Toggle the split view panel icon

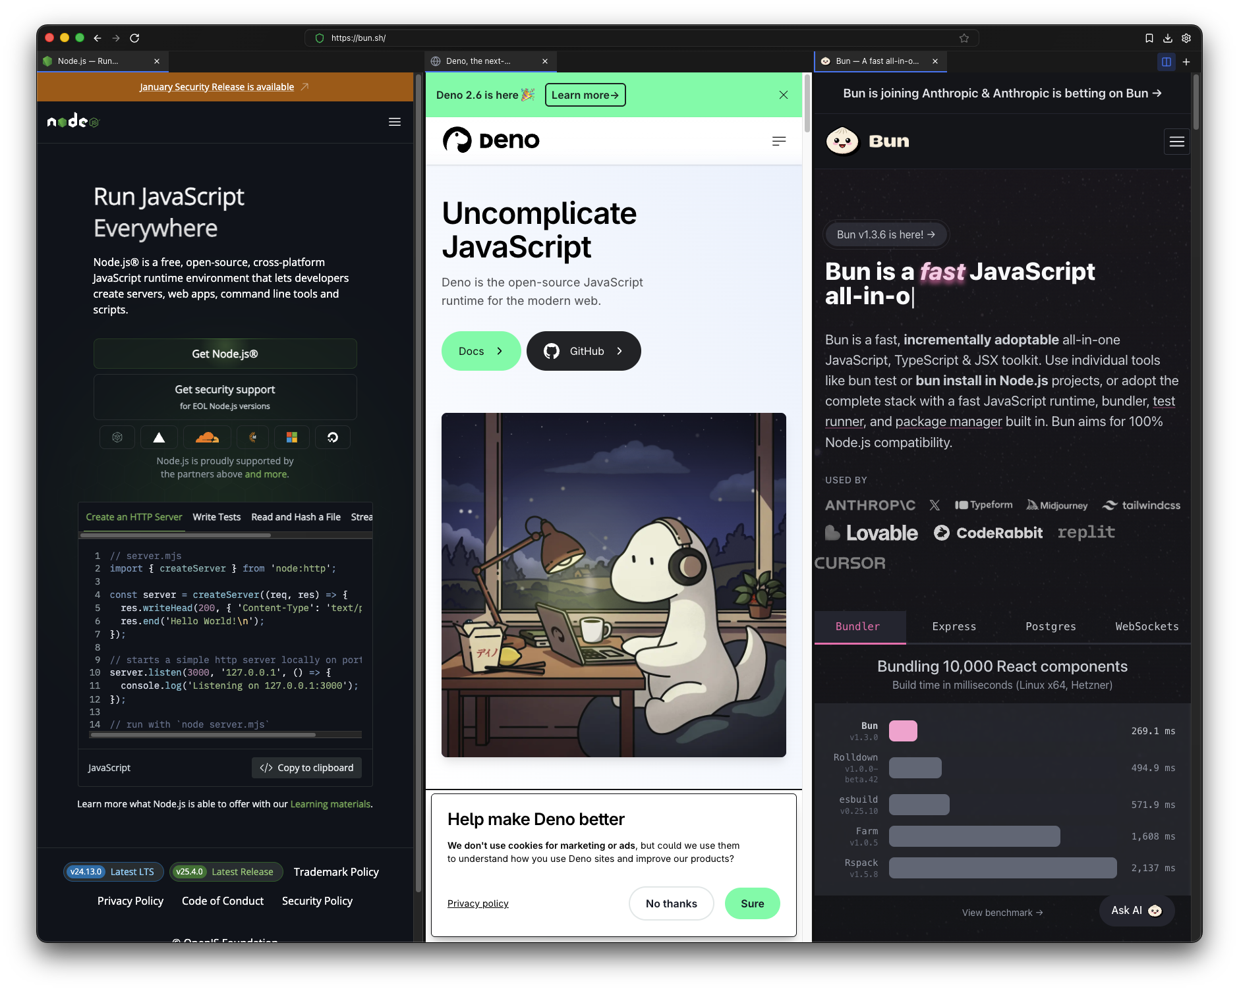(x=1166, y=62)
